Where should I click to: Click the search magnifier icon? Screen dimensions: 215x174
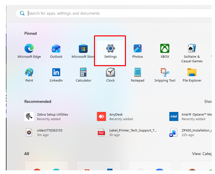pos(22,13)
